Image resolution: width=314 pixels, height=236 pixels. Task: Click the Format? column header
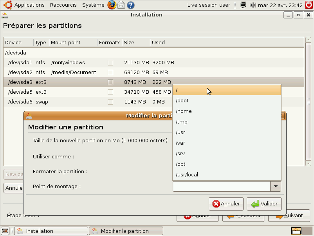tap(110, 42)
